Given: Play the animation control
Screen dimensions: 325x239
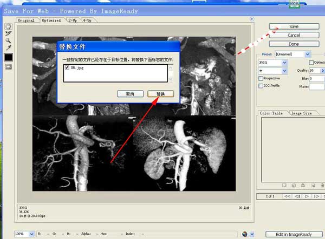Looking at the screenshot, I should pos(307,196).
